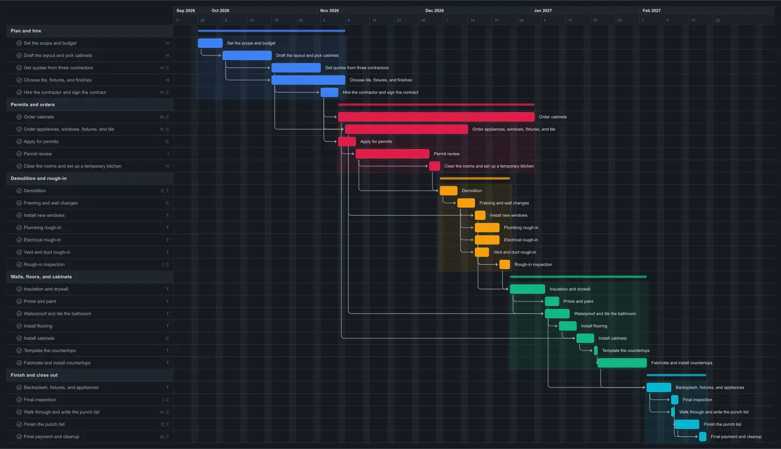This screenshot has width=781, height=449.
Task: Click the Install cabinets row in task list
Action: tap(90, 338)
